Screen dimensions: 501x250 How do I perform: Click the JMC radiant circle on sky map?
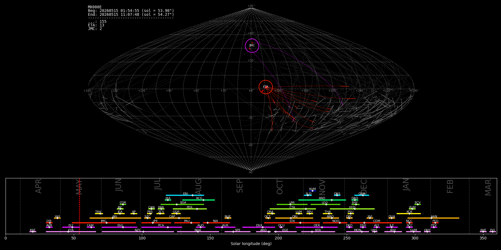[252, 46]
